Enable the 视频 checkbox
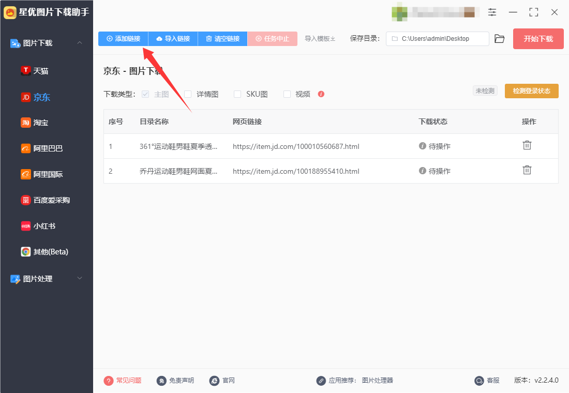The height and width of the screenshot is (393, 569). coord(287,94)
